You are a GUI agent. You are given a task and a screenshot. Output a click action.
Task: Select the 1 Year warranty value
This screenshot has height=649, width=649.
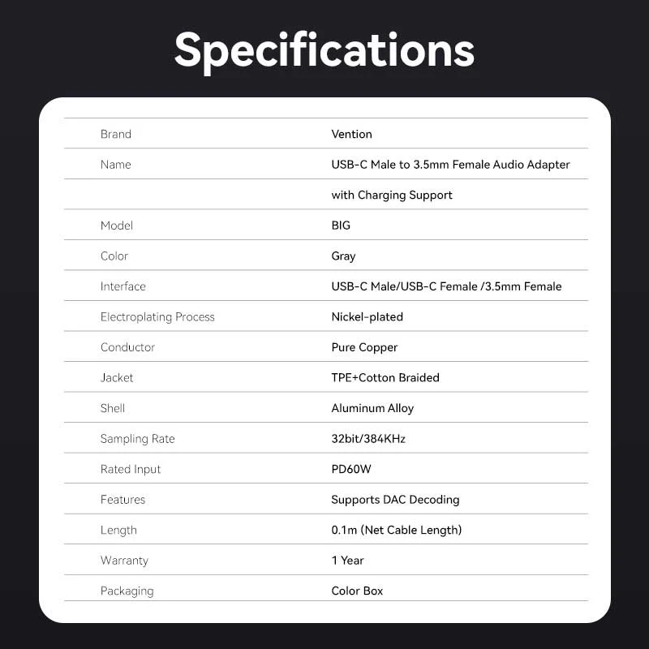click(x=347, y=561)
